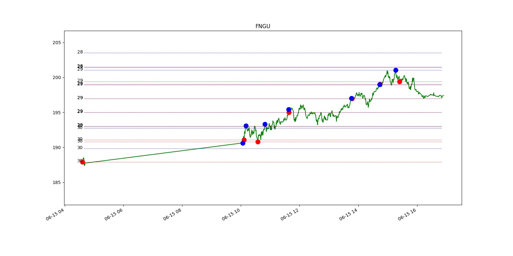Click the 06-15 12 x-axis label
Viewport: 513px width, 256px height.
(x=290, y=214)
